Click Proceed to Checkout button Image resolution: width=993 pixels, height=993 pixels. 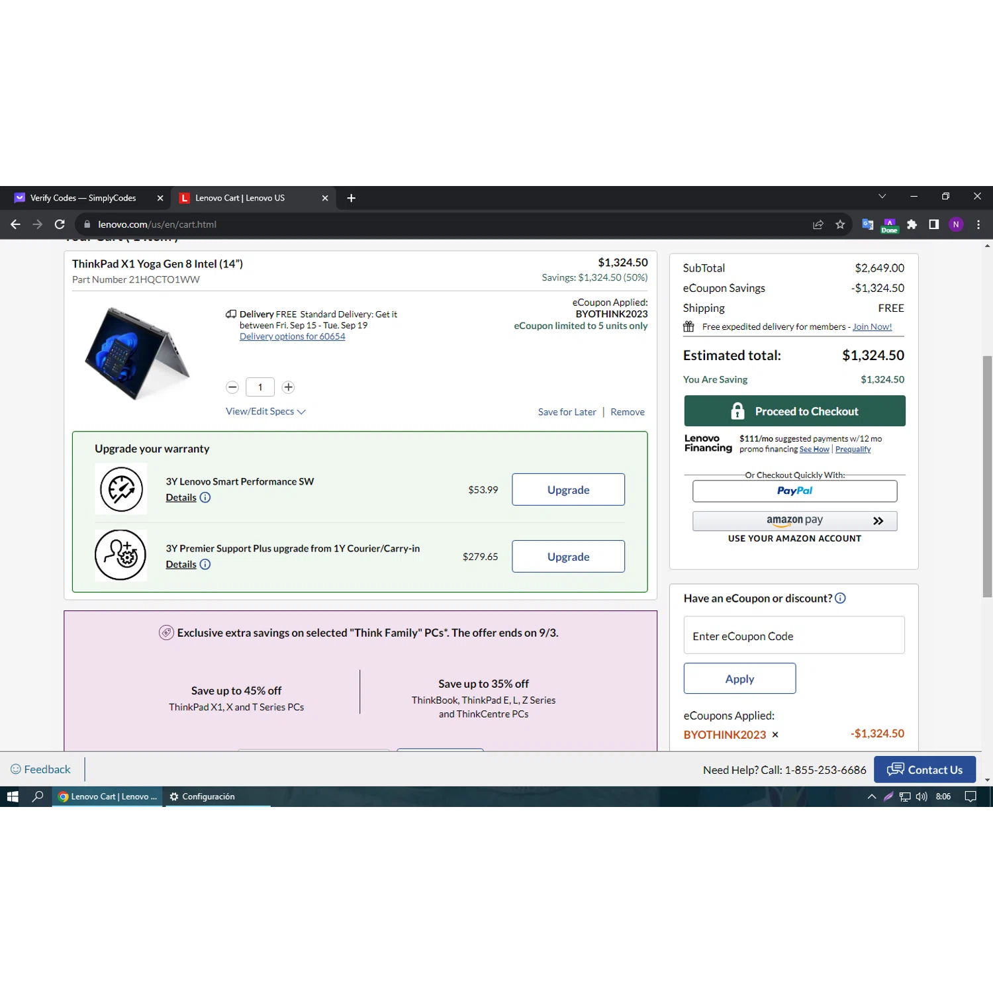click(x=794, y=411)
